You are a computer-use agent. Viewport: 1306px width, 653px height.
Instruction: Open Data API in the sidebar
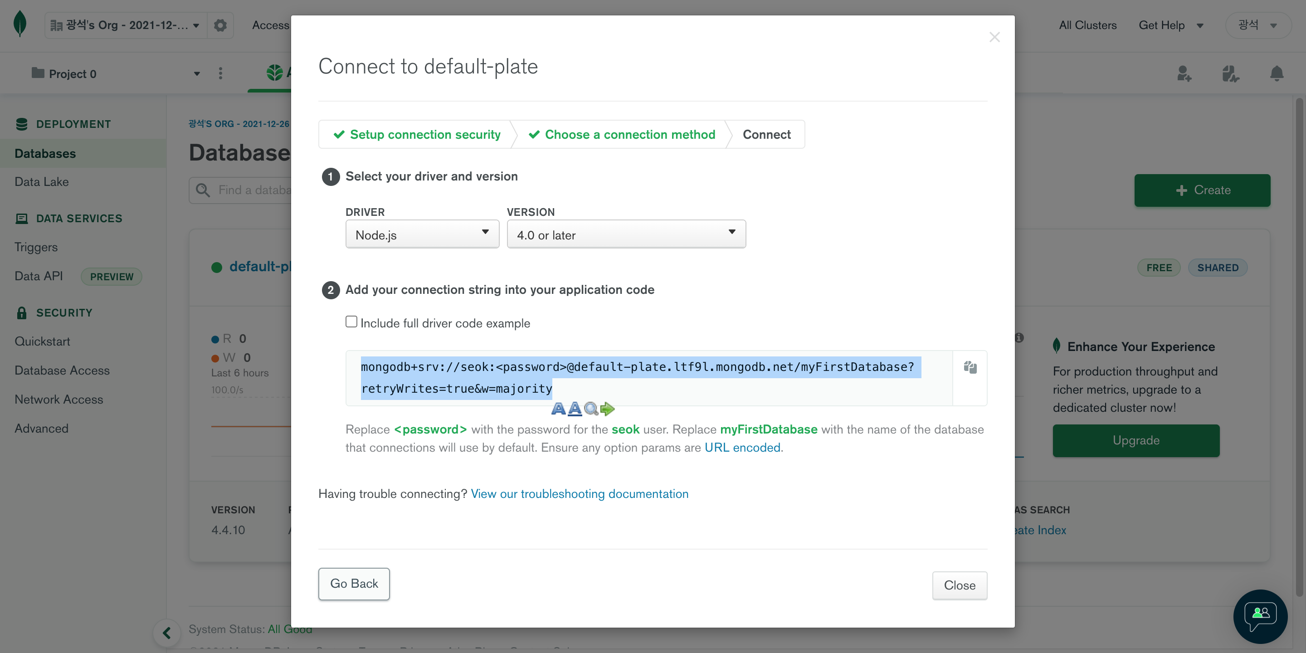[39, 276]
